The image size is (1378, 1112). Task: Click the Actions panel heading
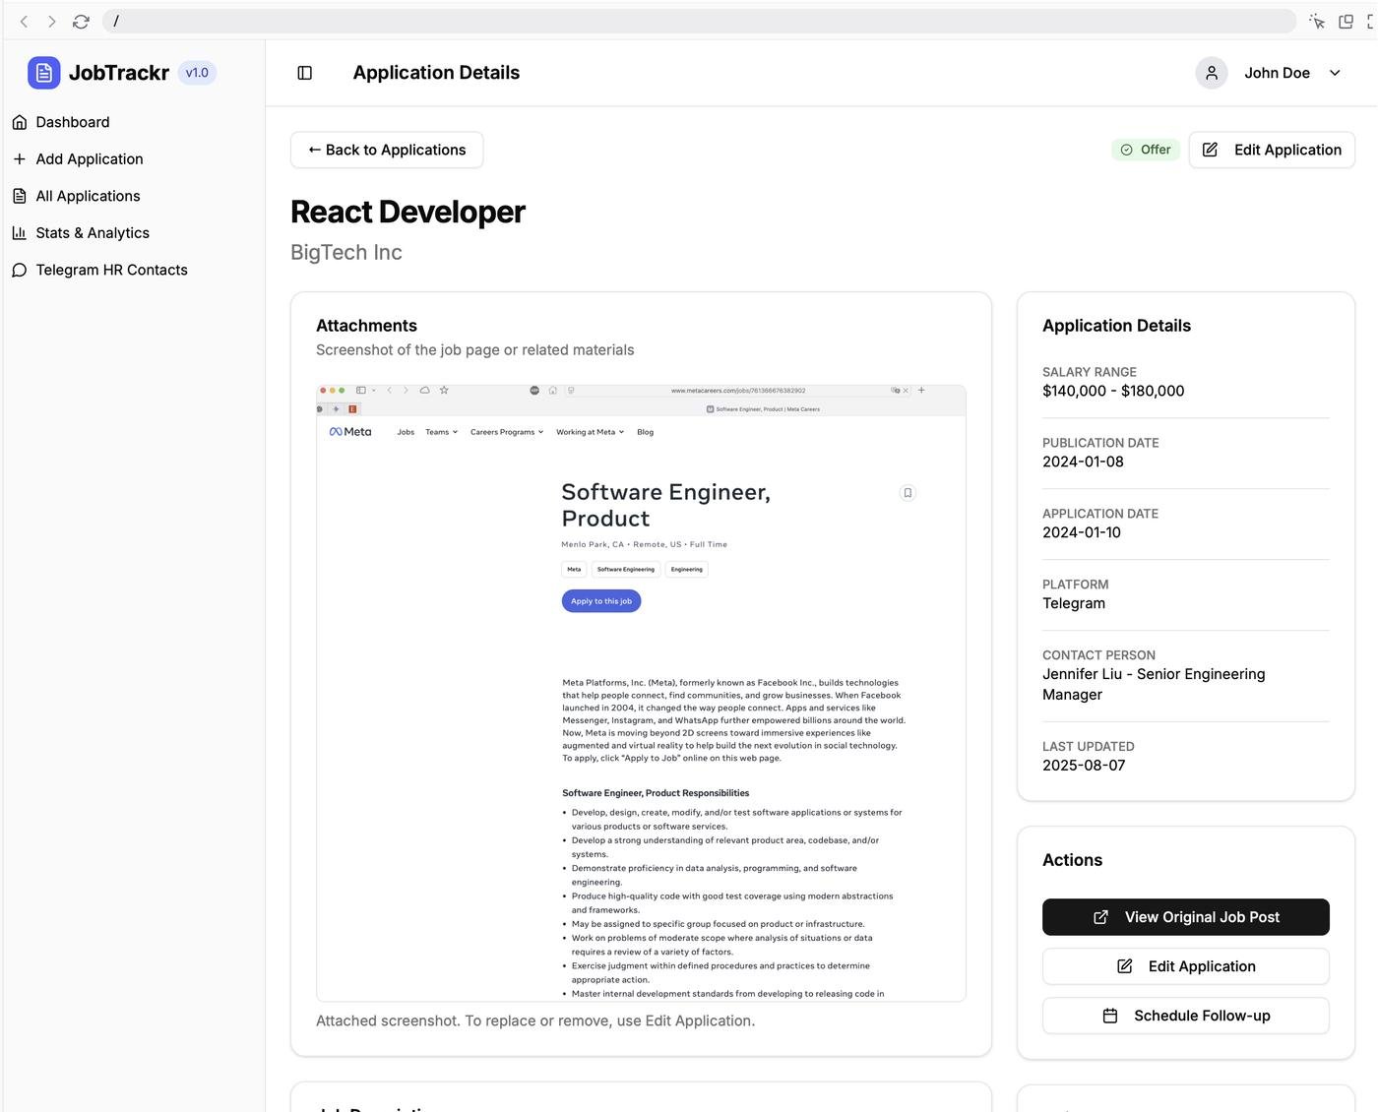coord(1072,860)
